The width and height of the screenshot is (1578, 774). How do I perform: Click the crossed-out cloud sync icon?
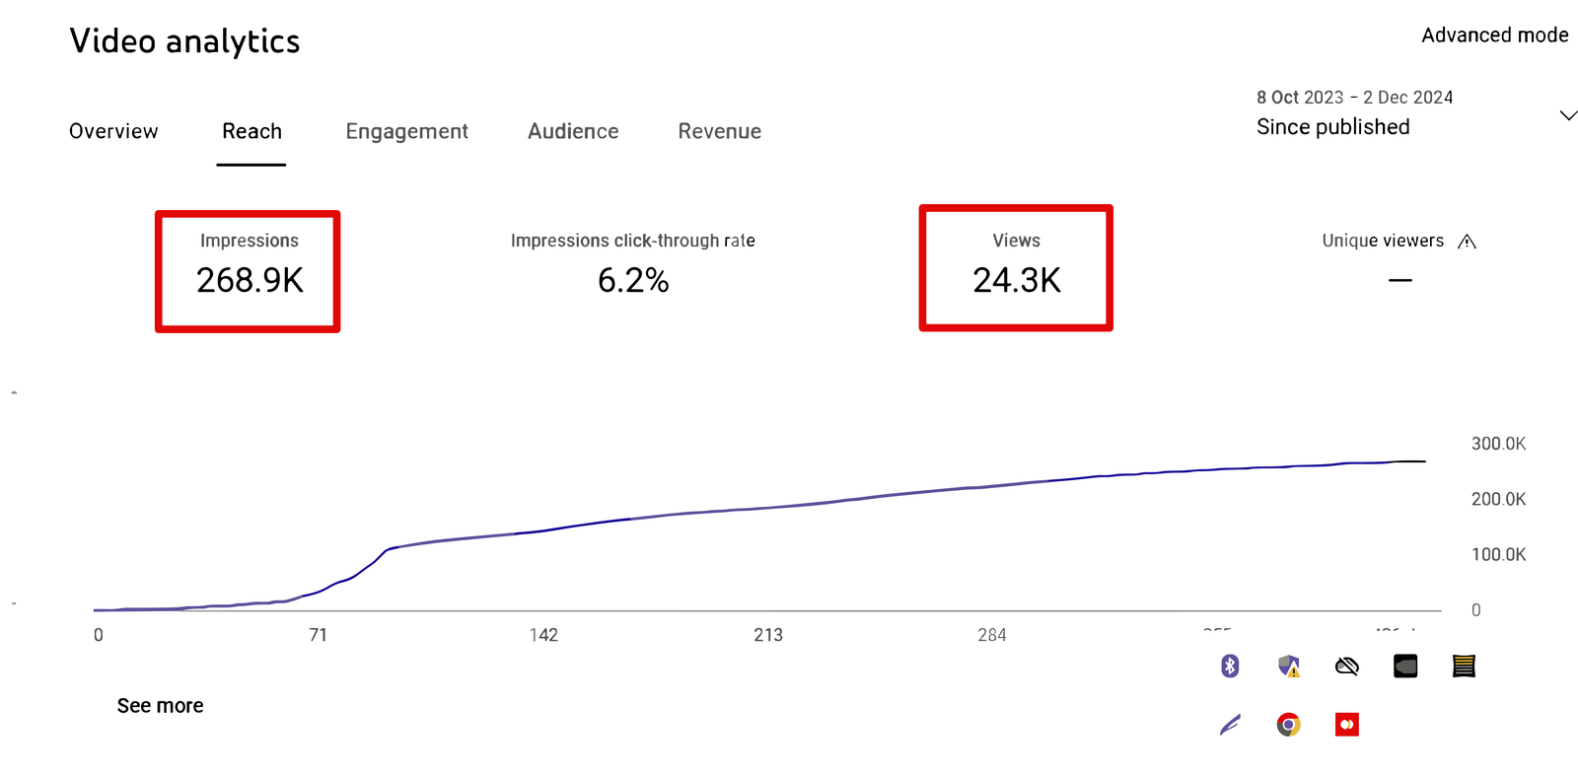1346,667
